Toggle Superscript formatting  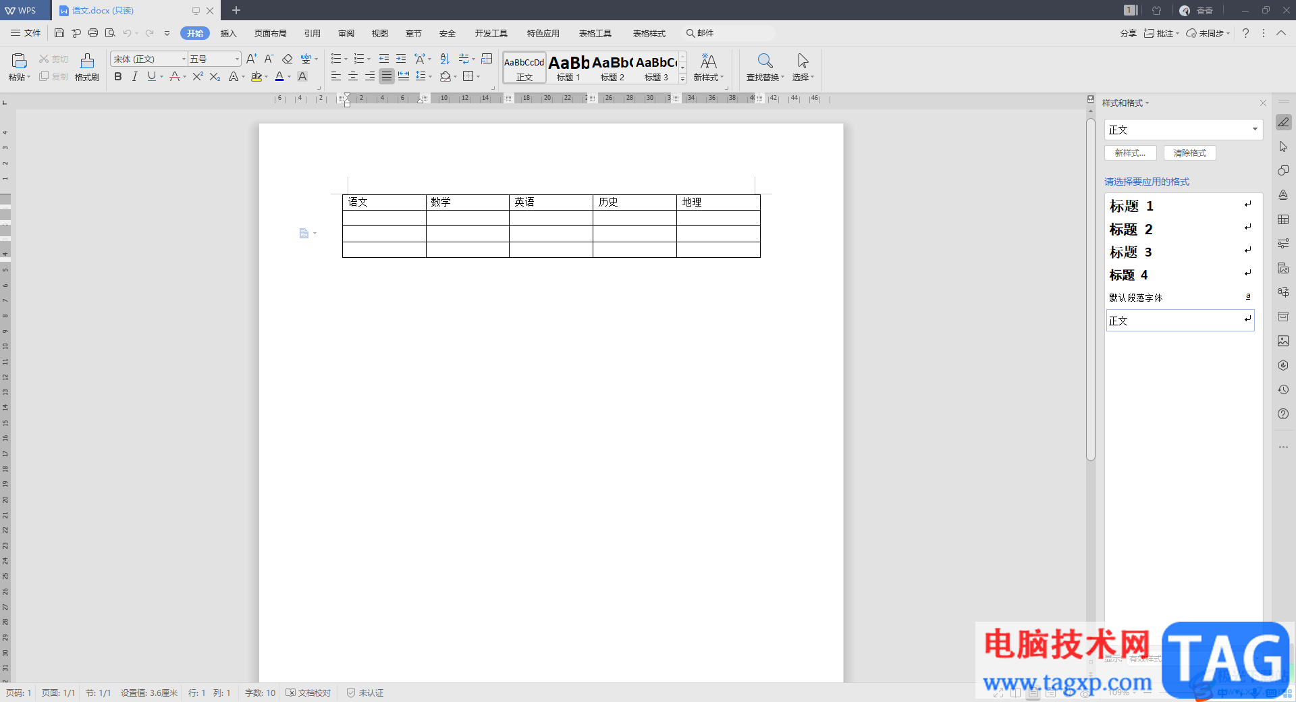pos(197,76)
